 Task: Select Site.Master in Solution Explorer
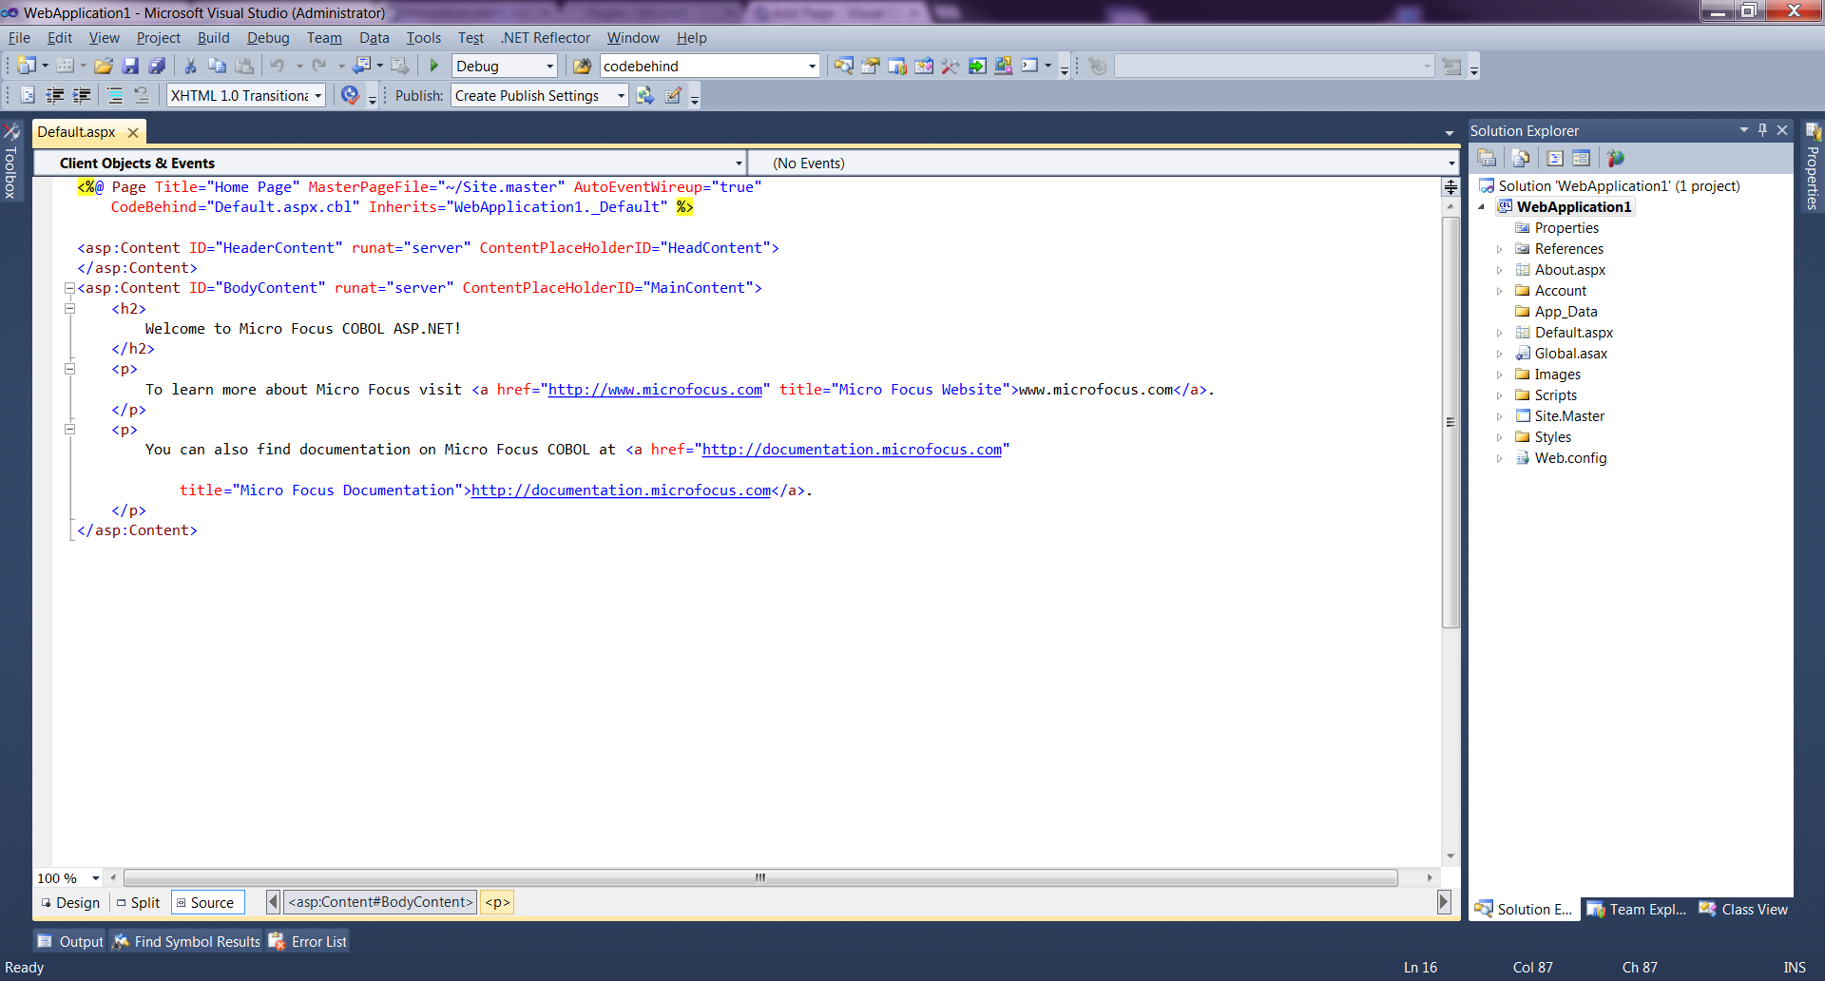[x=1568, y=416]
